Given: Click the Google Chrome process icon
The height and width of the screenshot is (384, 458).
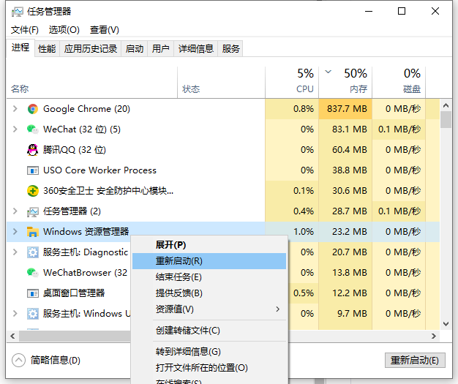Looking at the screenshot, I should click(x=32, y=109).
